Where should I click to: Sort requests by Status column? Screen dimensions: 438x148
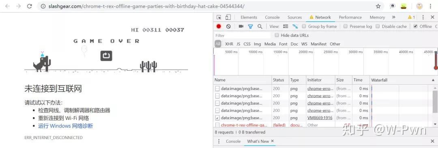[x=280, y=80]
